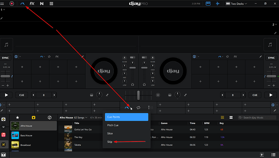
Task: Select left deck loop tab icon
Action: (49, 57)
